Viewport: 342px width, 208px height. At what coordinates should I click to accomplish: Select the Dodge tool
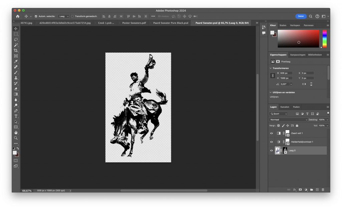coord(16,105)
